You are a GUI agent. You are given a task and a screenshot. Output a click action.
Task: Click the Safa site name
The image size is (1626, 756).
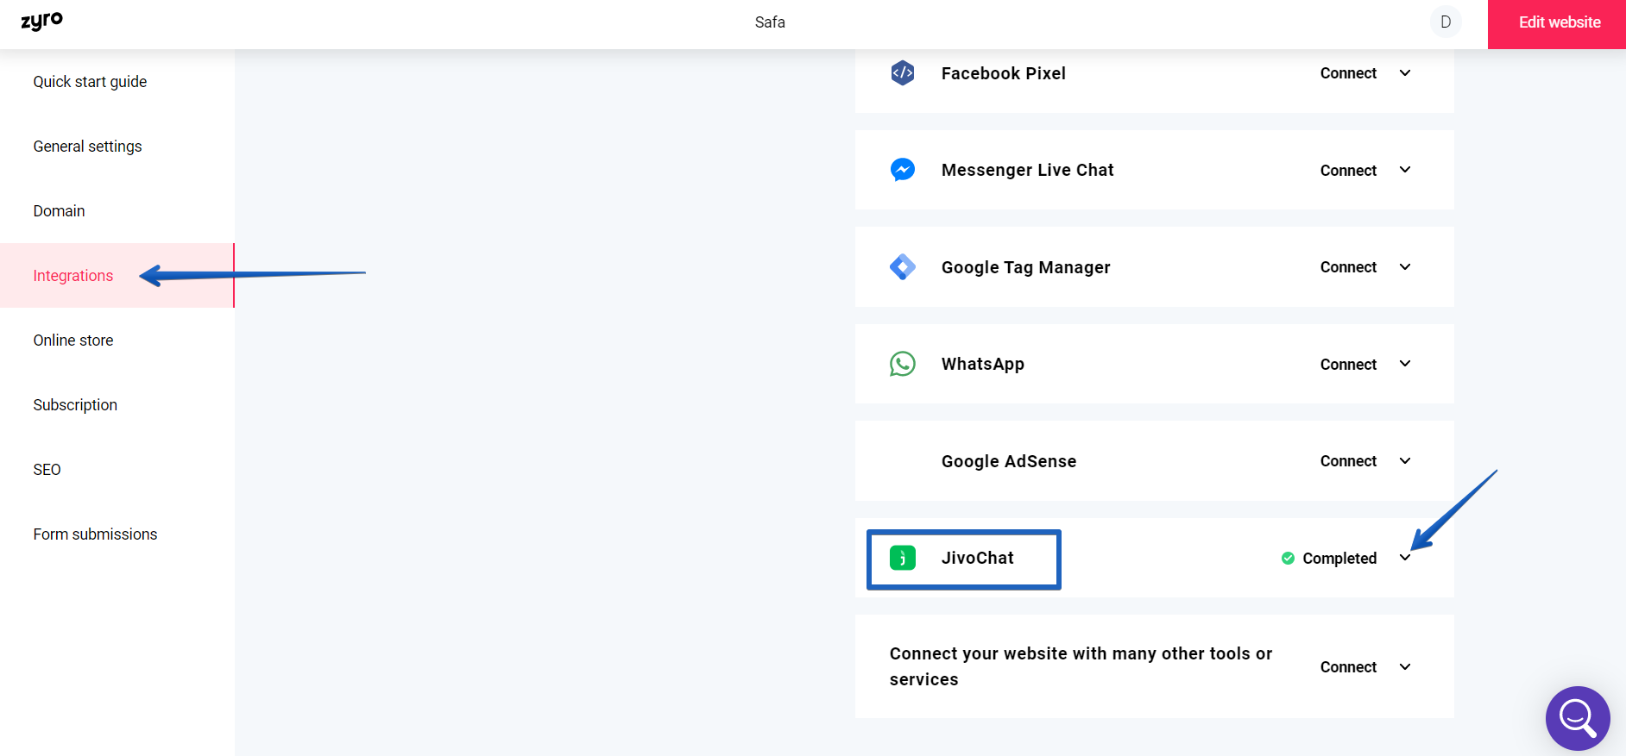tap(770, 22)
